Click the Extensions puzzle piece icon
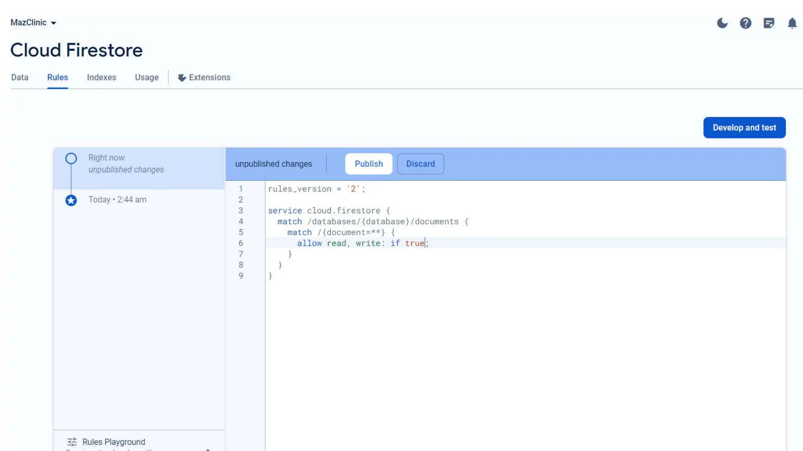Screen dimensions: 803x451 pos(182,78)
